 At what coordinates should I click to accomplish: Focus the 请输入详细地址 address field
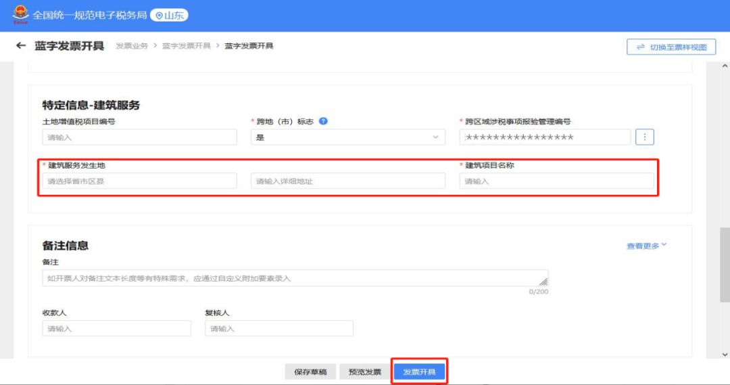pyautogui.click(x=348, y=181)
